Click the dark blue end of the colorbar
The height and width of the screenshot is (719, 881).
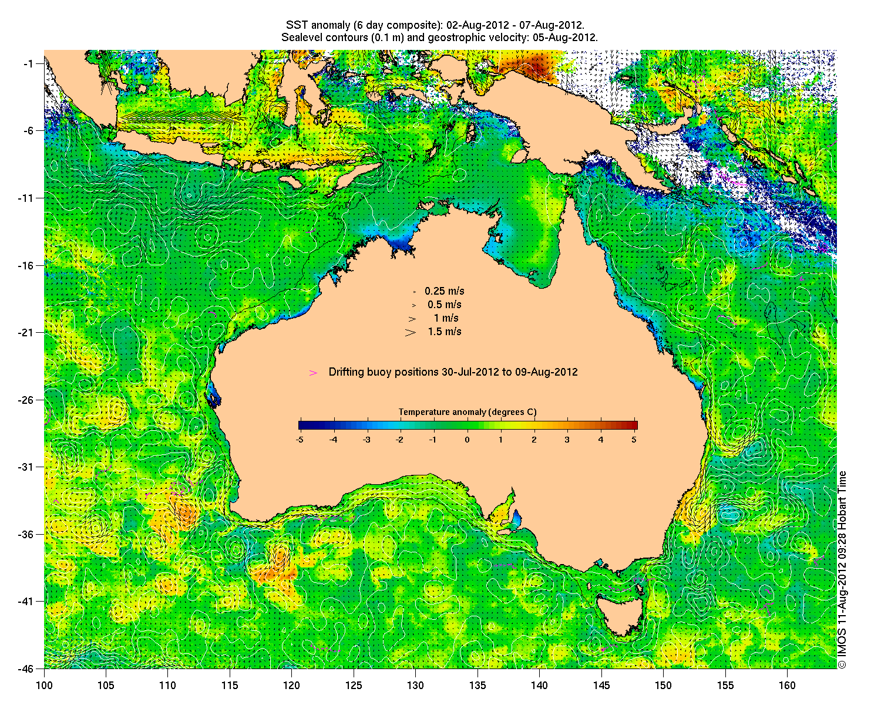click(x=303, y=426)
